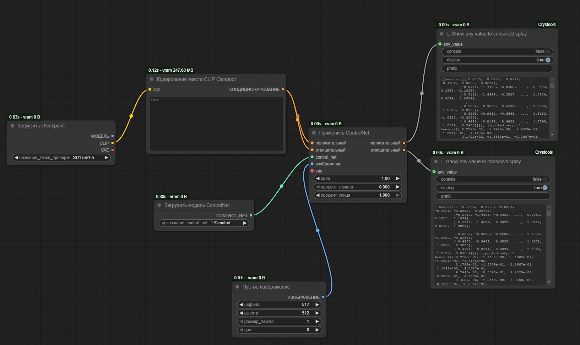Click the CONTROL_NET output socket
The width and height of the screenshot is (580, 345).
[x=251, y=215]
